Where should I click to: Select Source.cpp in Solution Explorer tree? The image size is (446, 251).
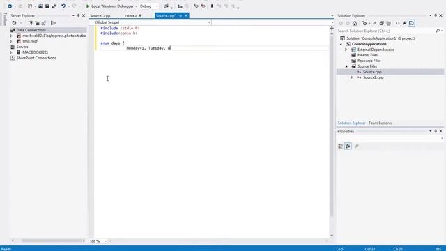(x=372, y=72)
